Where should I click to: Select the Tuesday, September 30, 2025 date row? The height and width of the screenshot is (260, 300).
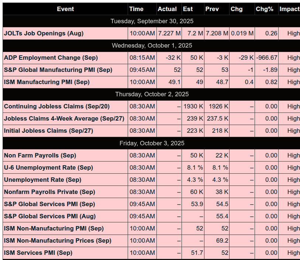[152, 21]
